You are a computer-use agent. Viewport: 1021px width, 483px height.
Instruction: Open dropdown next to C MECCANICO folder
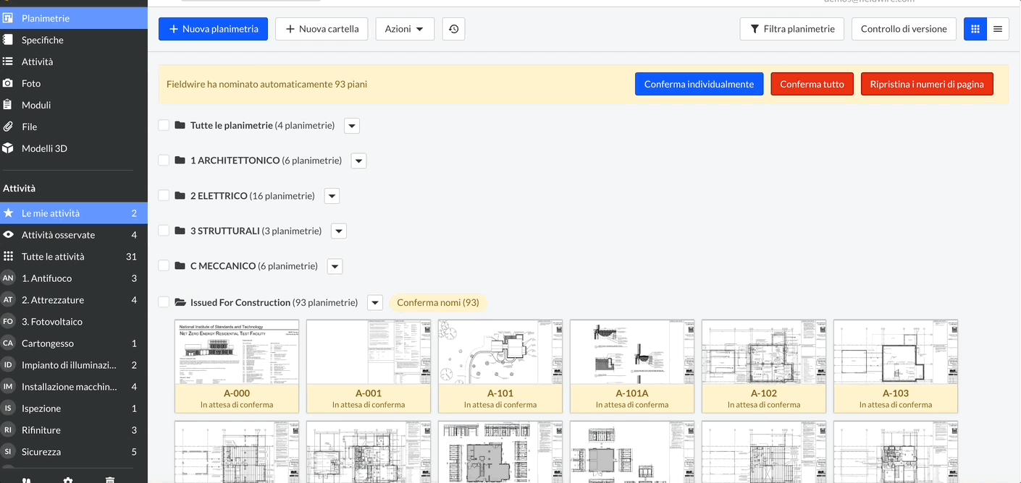(335, 266)
